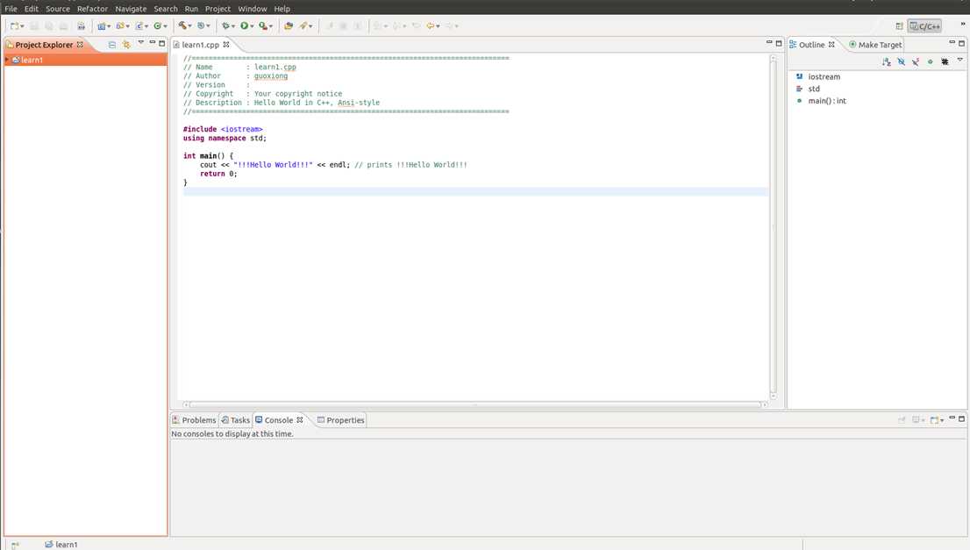Place cursor on the 'return 0;' line
Viewport: 970px width, 550px height.
[x=218, y=174]
